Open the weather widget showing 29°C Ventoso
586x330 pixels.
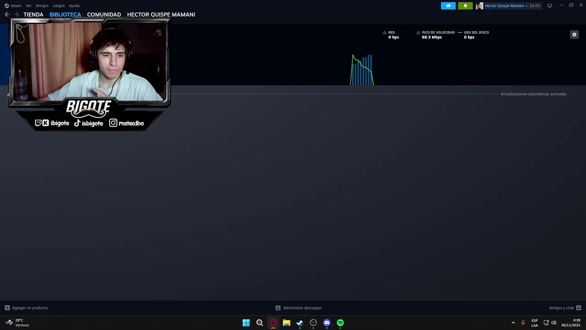point(17,323)
